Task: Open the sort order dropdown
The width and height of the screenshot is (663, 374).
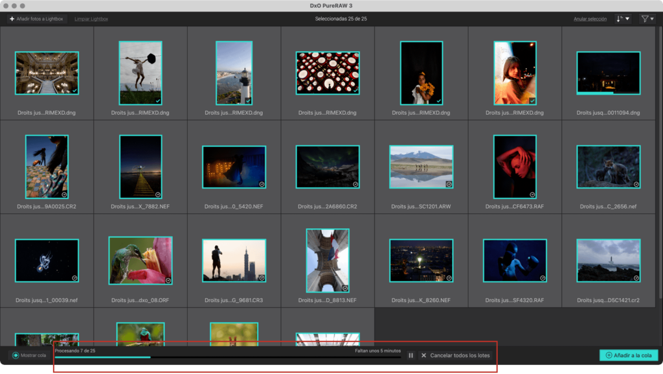Action: 623,19
